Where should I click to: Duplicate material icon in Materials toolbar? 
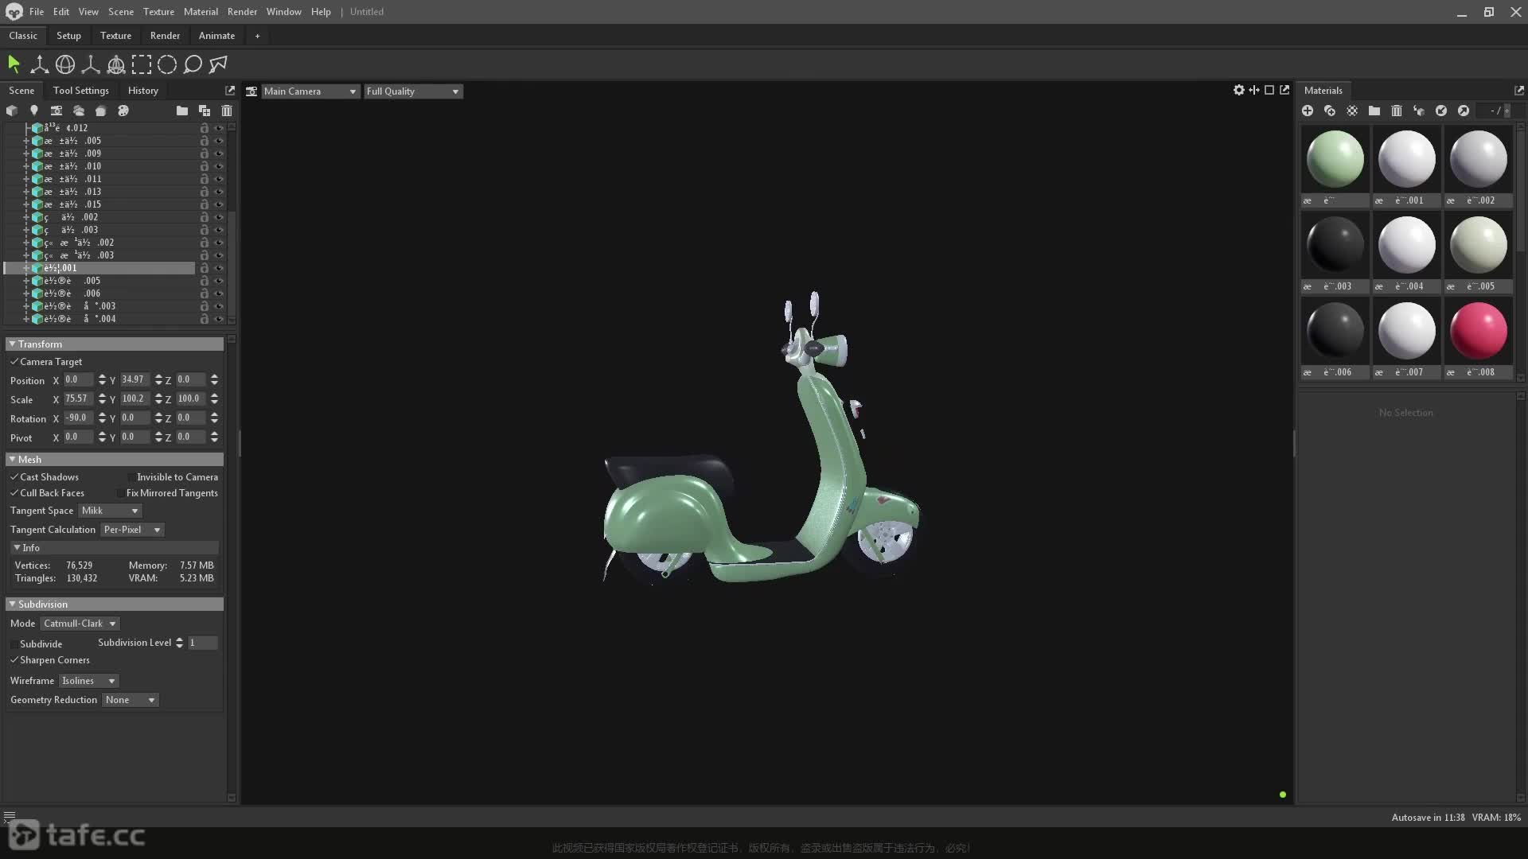(x=1330, y=111)
